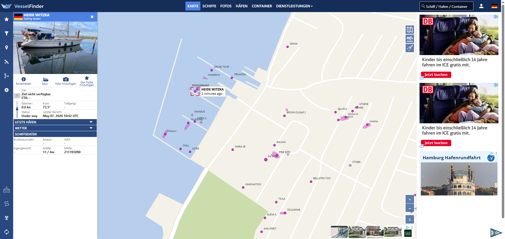Screen dimensions: 505x239
Task: Toggle the distance measurement tool on the map
Action: tap(410, 48)
